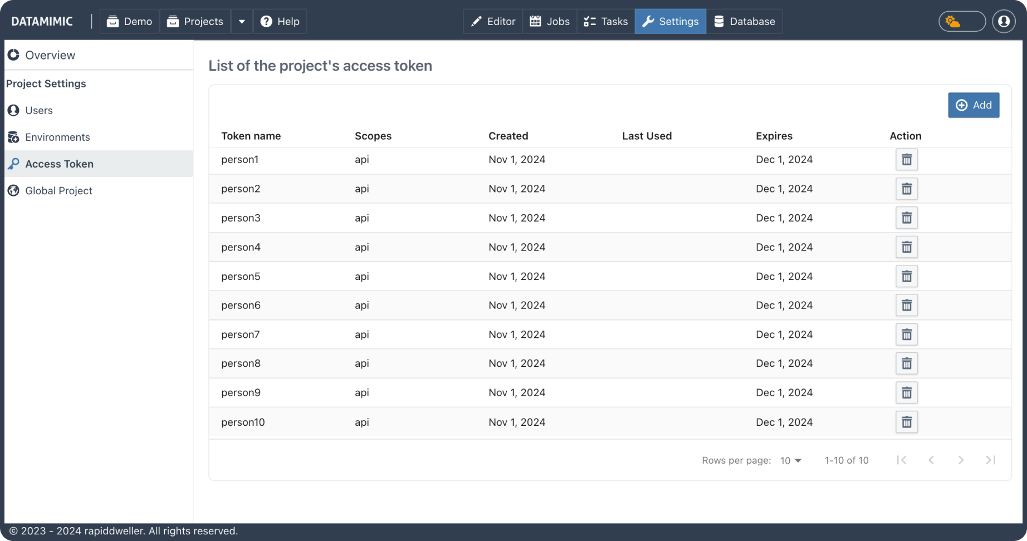The height and width of the screenshot is (541, 1027).
Task: Open the user account profile icon
Action: click(x=1004, y=22)
